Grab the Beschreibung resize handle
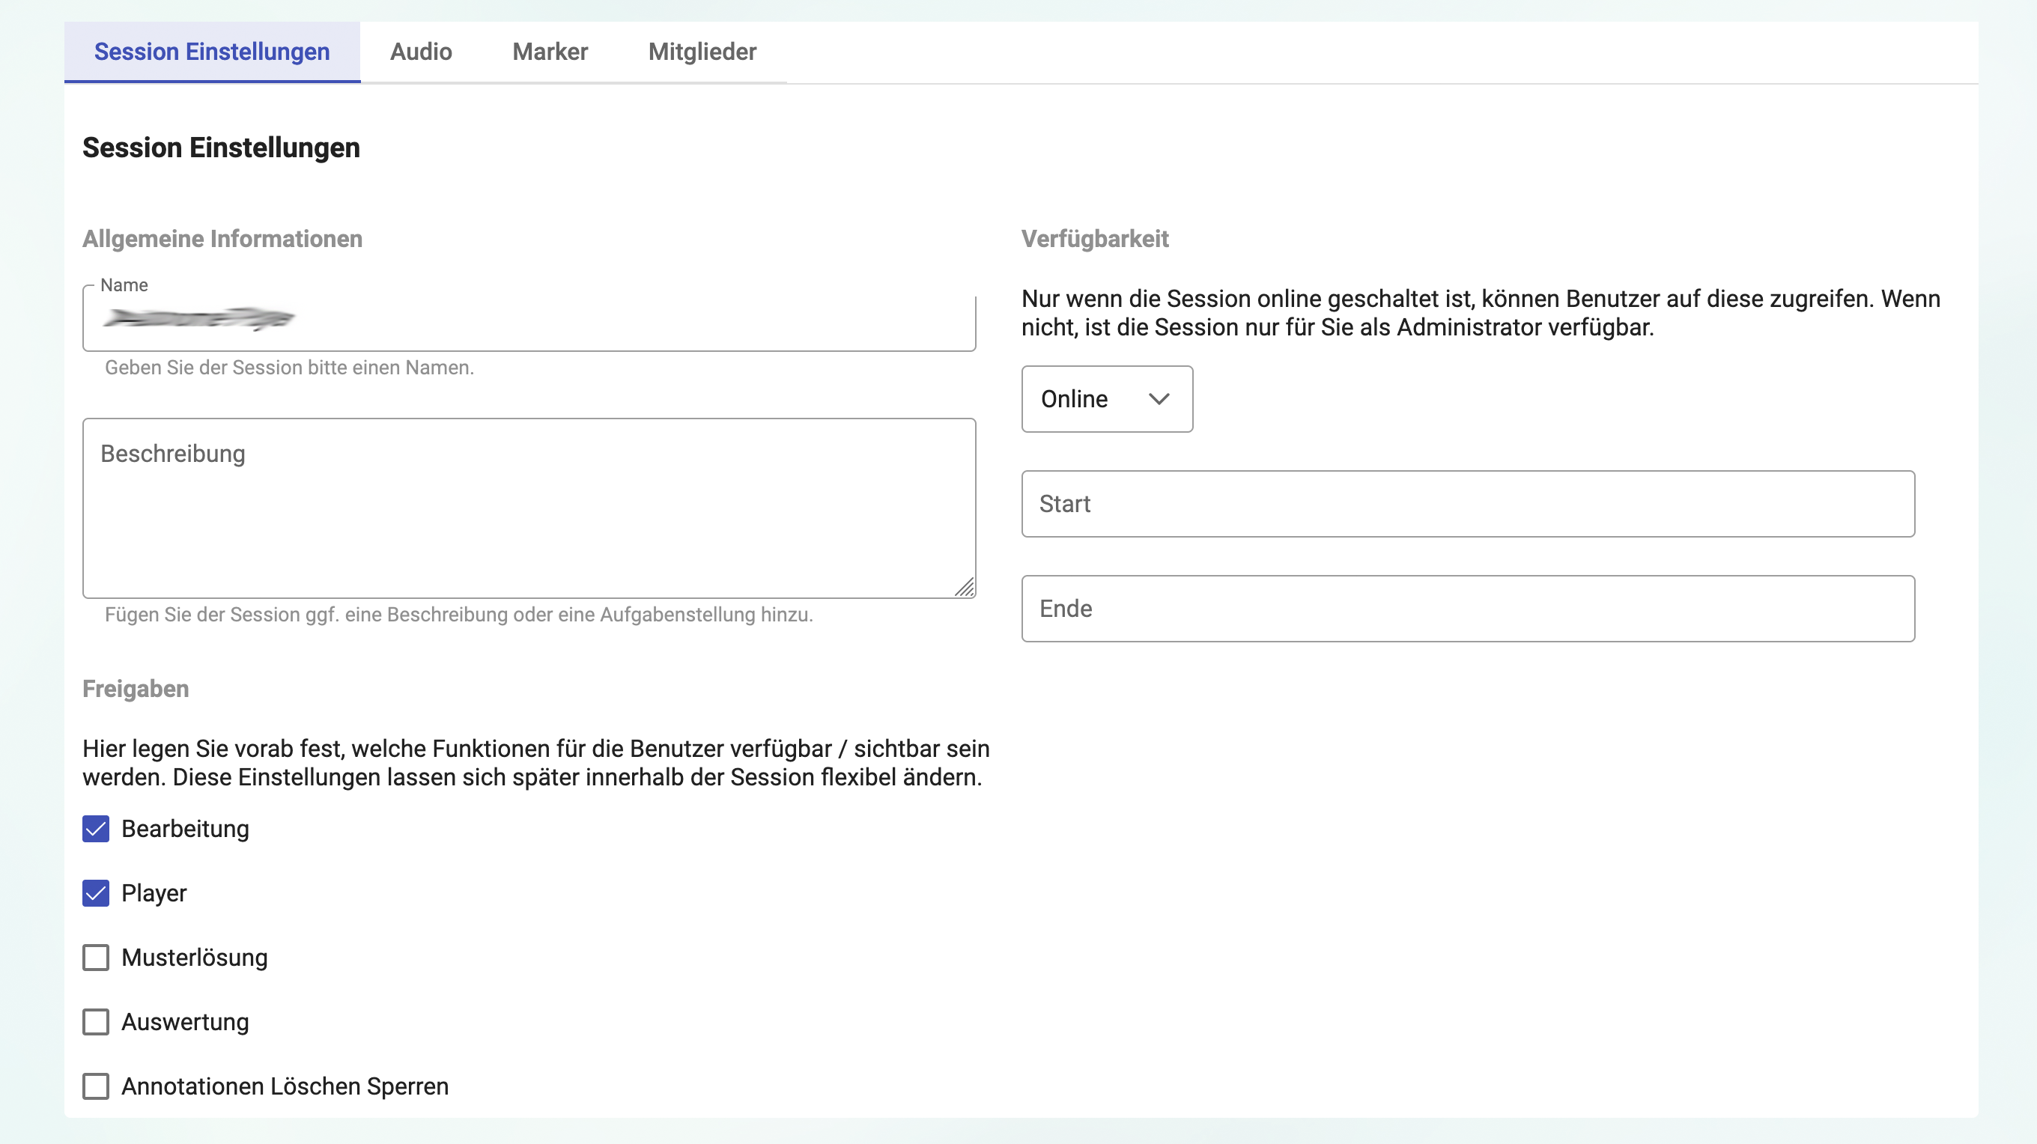2037x1144 pixels. tap(965, 588)
